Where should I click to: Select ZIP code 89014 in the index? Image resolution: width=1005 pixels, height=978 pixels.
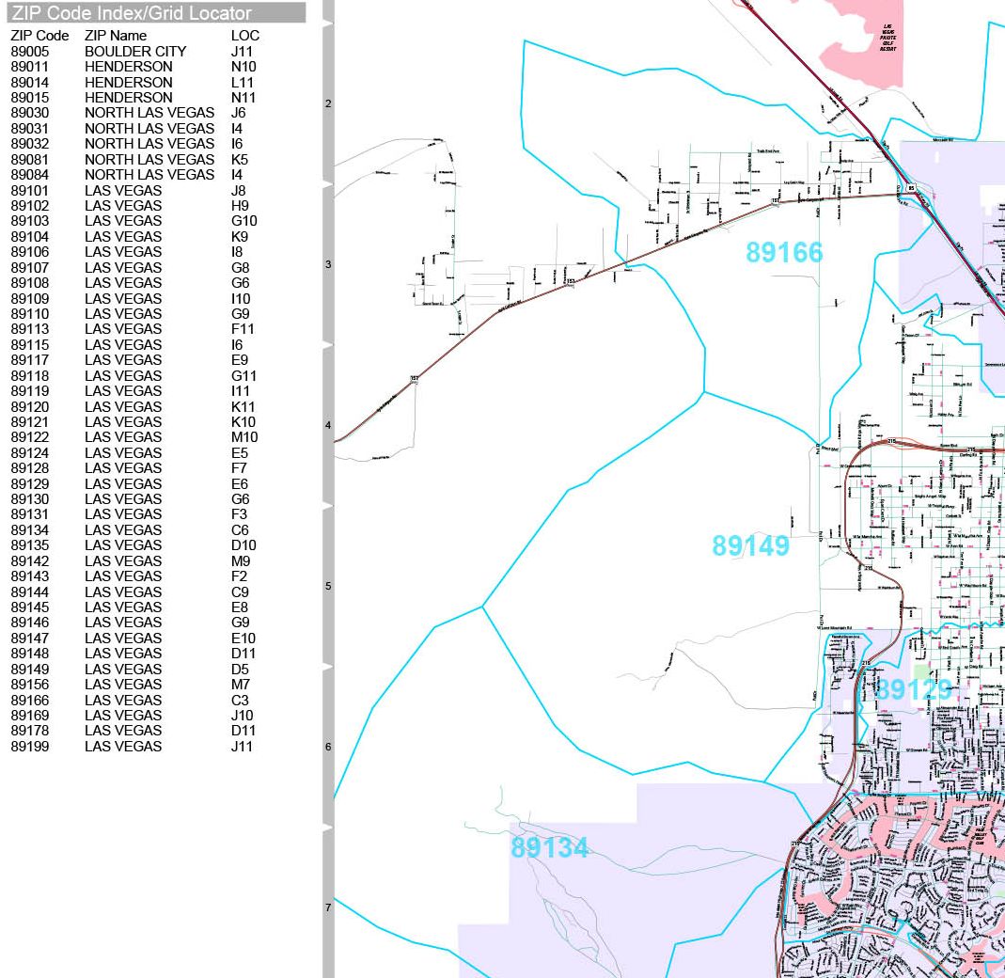click(30, 82)
